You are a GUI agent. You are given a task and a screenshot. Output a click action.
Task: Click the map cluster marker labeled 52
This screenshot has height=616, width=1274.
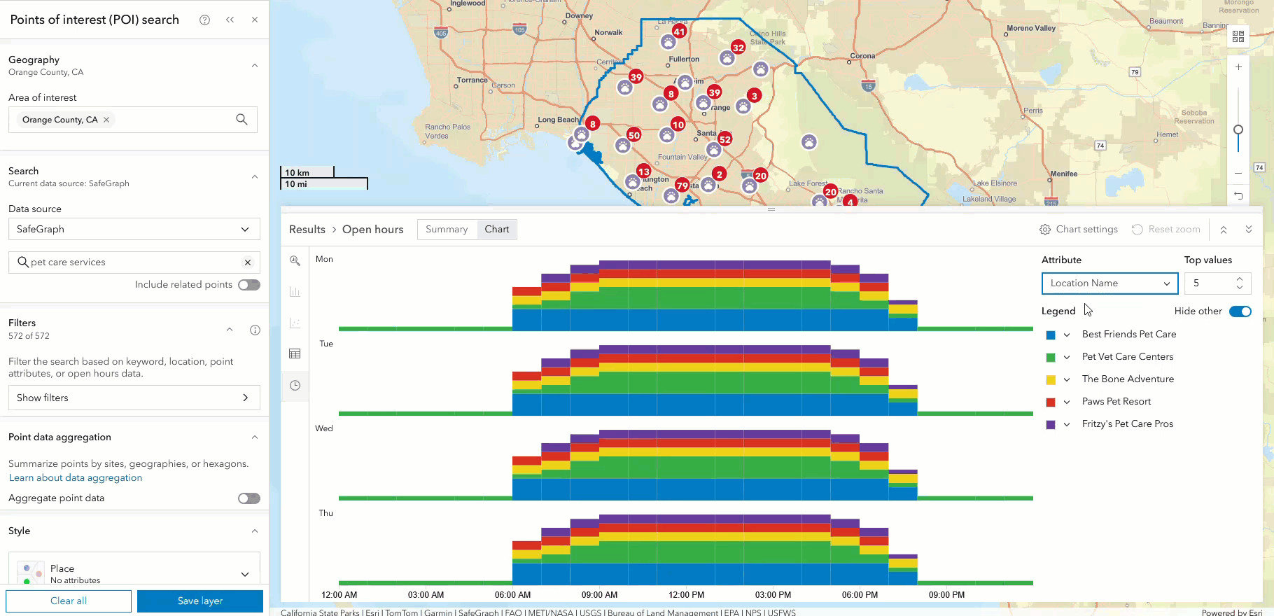[725, 139]
